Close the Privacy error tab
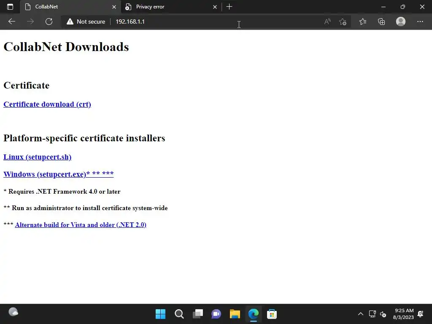Image resolution: width=432 pixels, height=324 pixels. 215,7
